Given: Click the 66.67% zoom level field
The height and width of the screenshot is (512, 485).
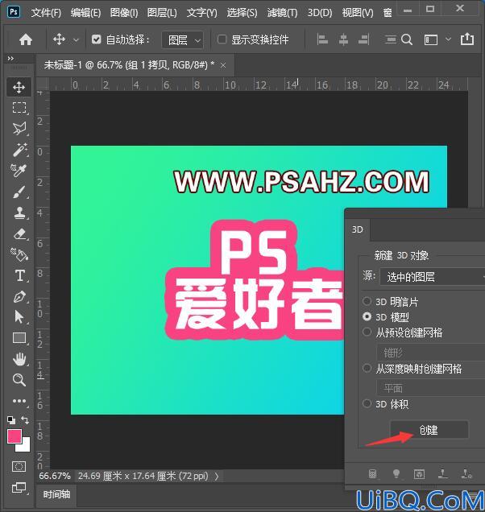Looking at the screenshot, I should pos(55,476).
